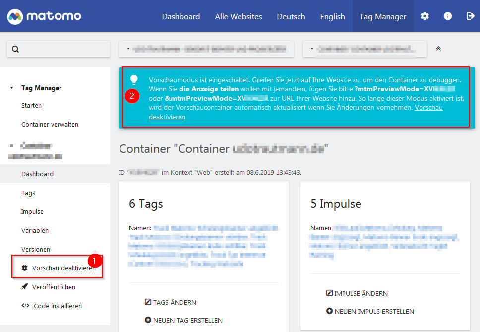Click the Tag Manager sidebar heading
The height and width of the screenshot is (332, 480).
coord(41,88)
